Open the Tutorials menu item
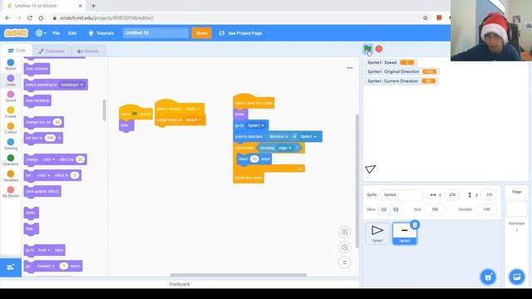The height and width of the screenshot is (299, 532). point(101,33)
